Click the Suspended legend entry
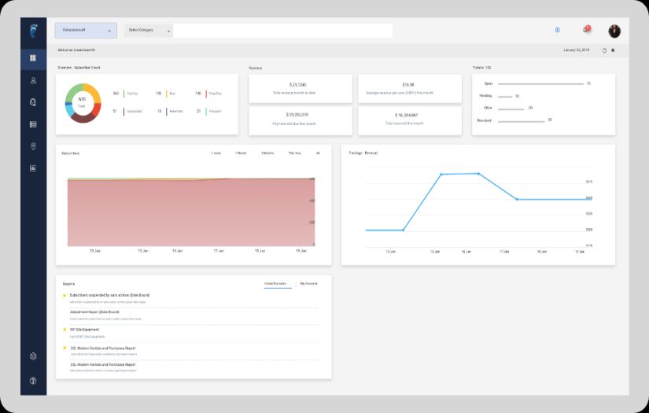The width and height of the screenshot is (649, 413). pyautogui.click(x=127, y=112)
